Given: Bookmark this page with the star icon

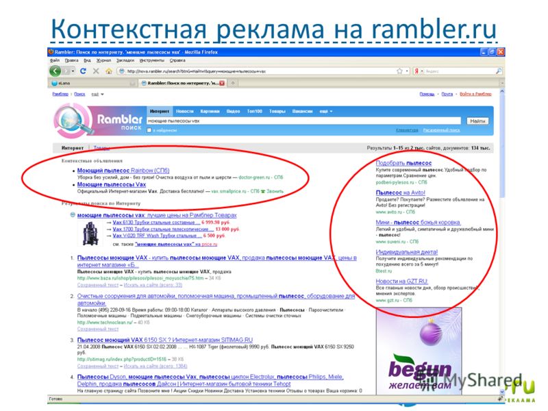Looking at the screenshot, I should click(x=399, y=71).
